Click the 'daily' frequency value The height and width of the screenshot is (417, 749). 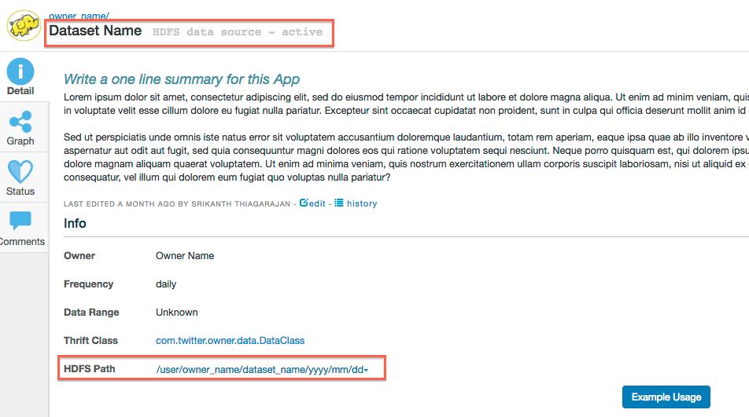point(166,284)
